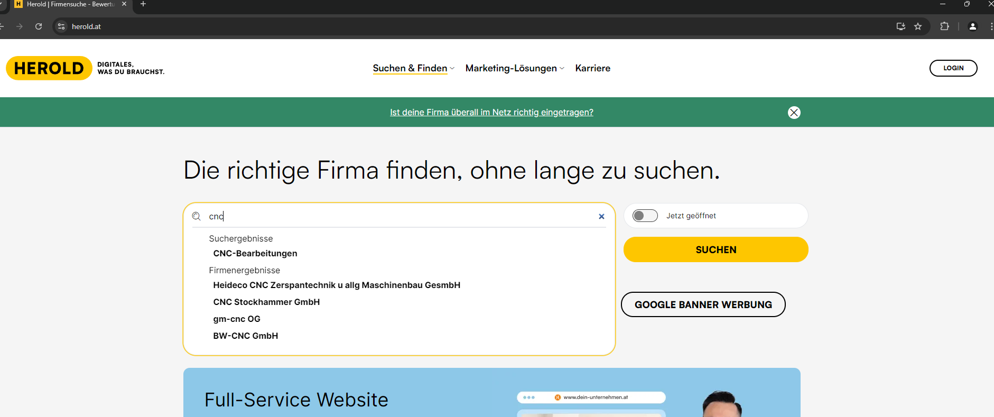Dismiss the green banner with the X icon
The height and width of the screenshot is (417, 994).
[x=794, y=113]
